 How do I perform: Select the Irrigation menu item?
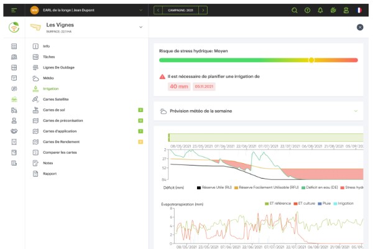tap(51, 88)
